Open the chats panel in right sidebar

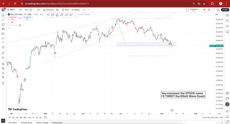227,32
